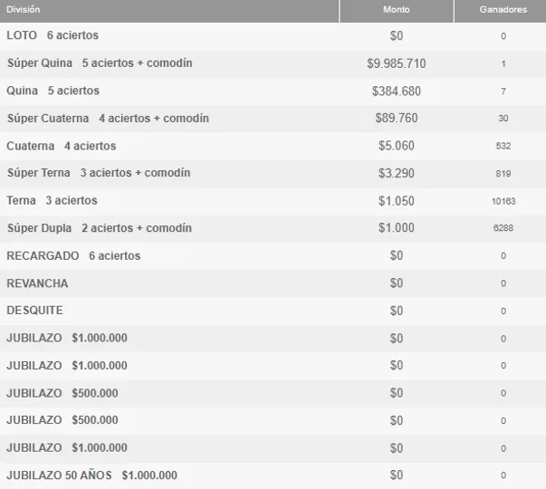The height and width of the screenshot is (489, 546).
Task: Select the REVANCHA row label
Action: pyautogui.click(x=37, y=283)
